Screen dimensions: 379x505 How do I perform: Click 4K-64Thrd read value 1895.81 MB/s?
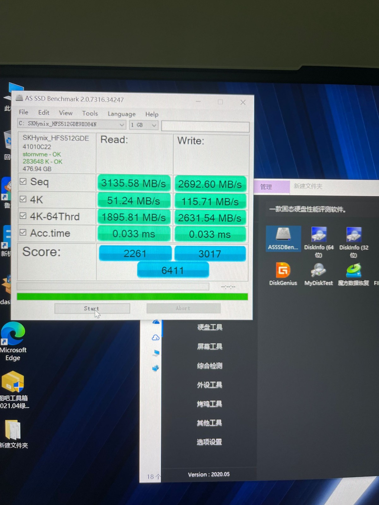pyautogui.click(x=134, y=217)
